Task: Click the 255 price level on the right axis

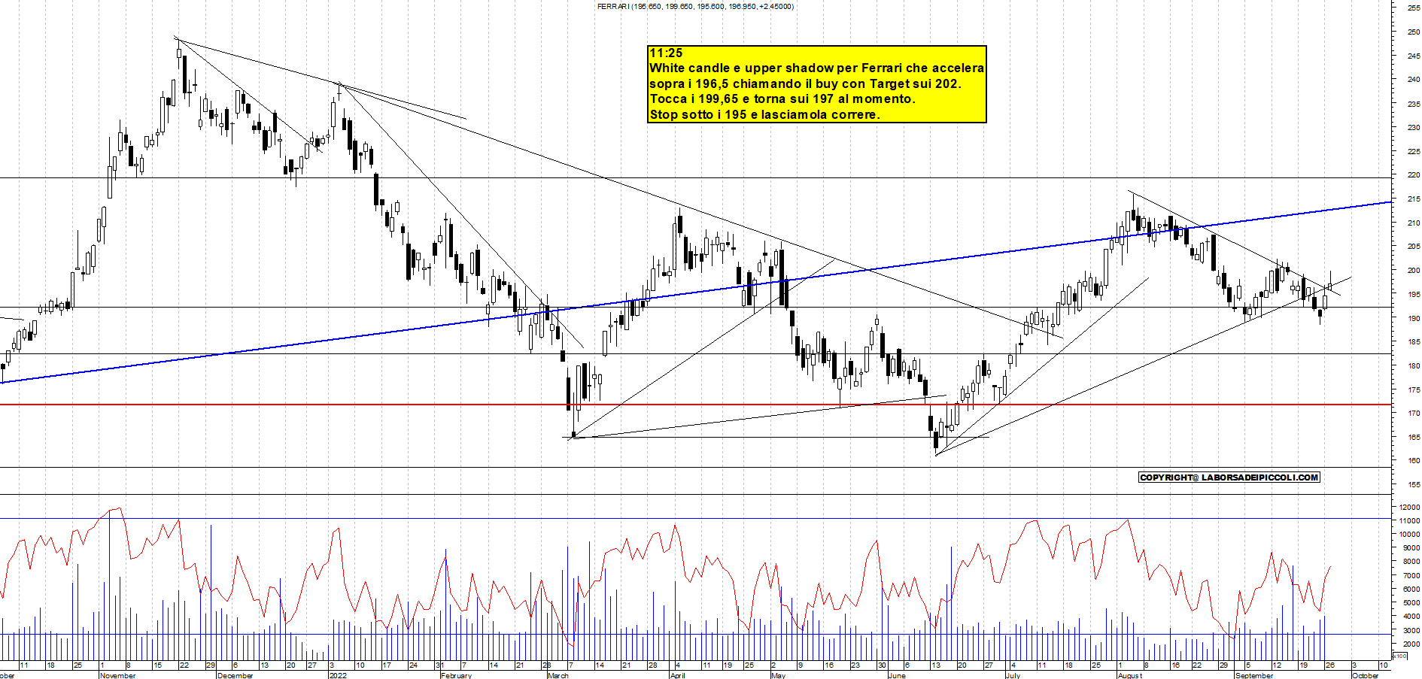Action: [1413, 8]
